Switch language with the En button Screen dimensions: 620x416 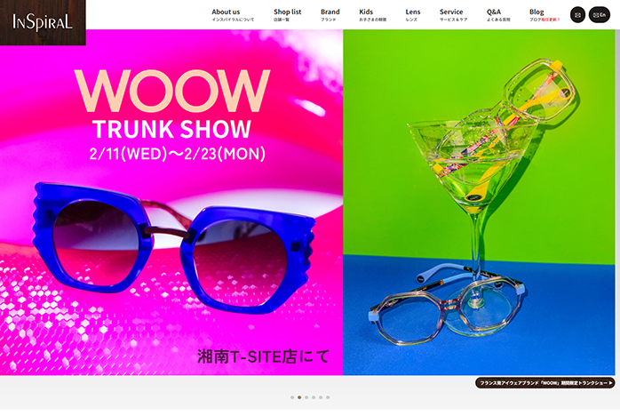pos(599,15)
